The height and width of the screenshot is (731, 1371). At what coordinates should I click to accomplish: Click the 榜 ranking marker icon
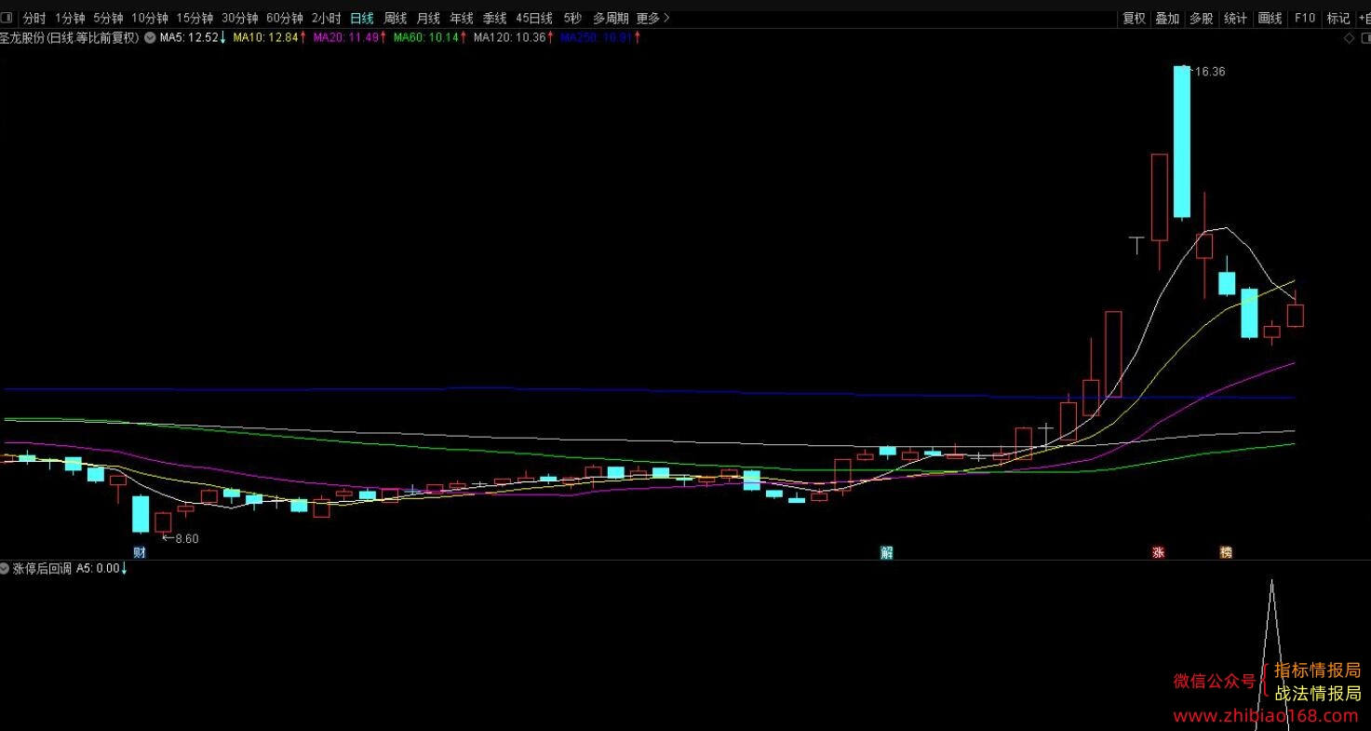[x=1226, y=552]
